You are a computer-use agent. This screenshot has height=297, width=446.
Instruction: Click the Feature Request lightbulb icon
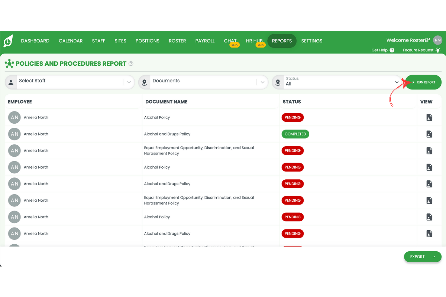click(x=438, y=50)
